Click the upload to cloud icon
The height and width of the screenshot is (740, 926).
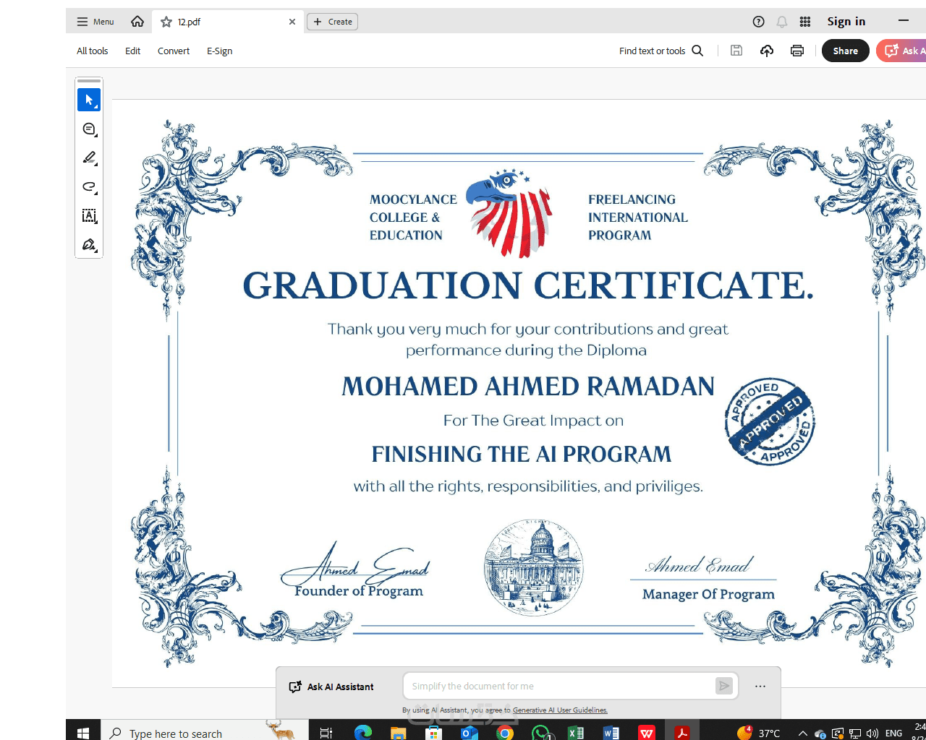[x=767, y=51]
